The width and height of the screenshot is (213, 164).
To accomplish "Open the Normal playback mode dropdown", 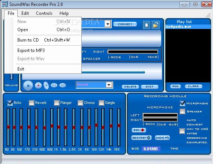I will [x=109, y=85].
